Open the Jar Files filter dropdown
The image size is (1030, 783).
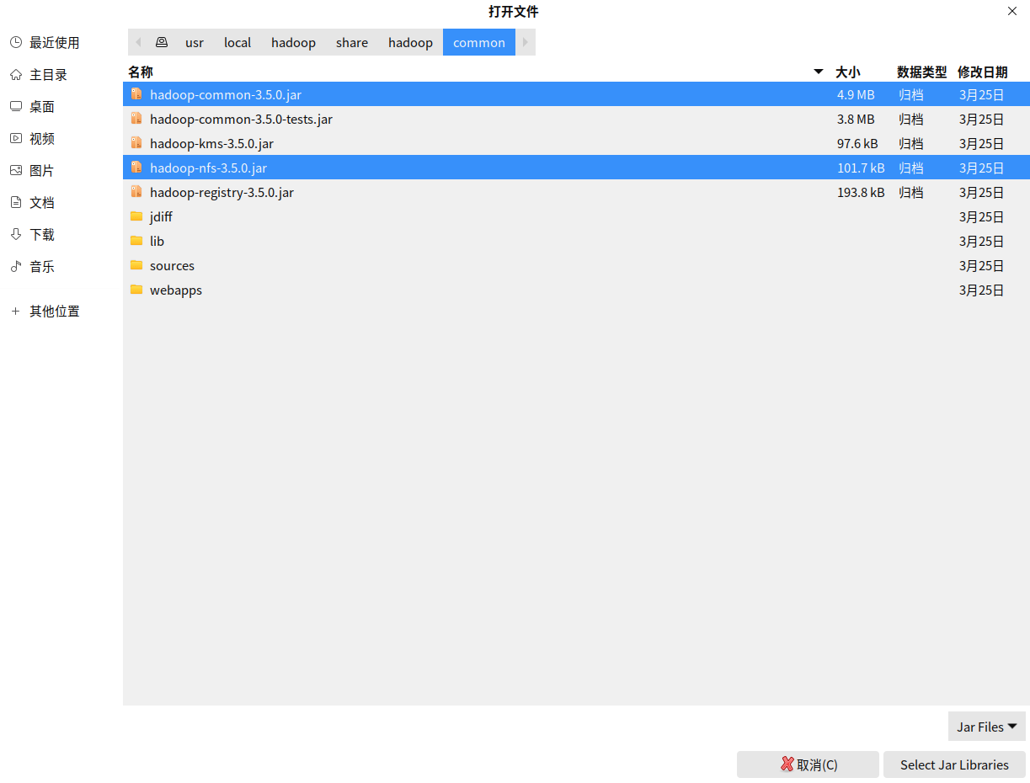point(987,727)
